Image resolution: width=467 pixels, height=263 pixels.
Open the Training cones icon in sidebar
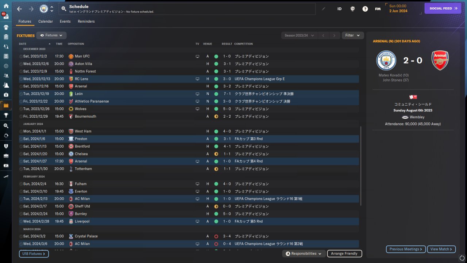(6, 85)
